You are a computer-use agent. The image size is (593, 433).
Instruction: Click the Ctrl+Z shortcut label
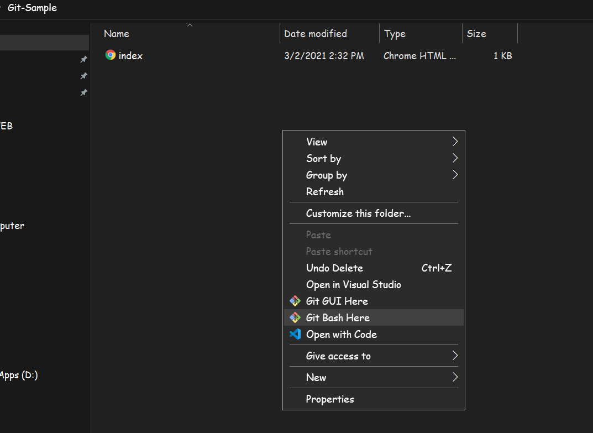437,268
